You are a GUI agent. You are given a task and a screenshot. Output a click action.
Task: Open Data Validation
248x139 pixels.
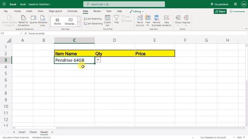pos(167,20)
